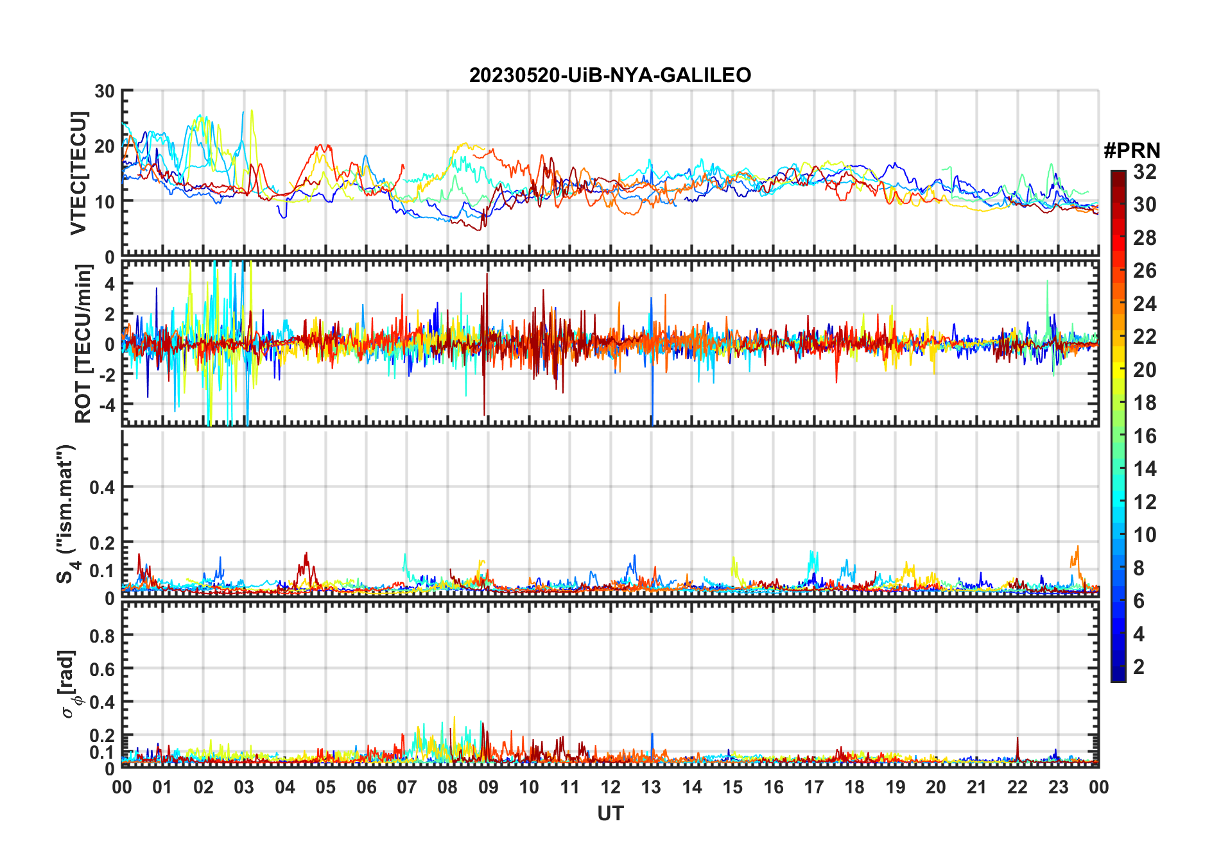The width and height of the screenshot is (1221, 853).
Task: Select the 16 tick on the PRN colorbar
Action: 1145,436
